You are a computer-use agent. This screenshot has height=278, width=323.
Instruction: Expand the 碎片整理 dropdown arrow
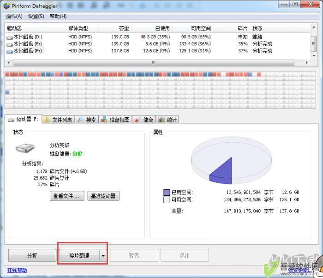[103, 256]
